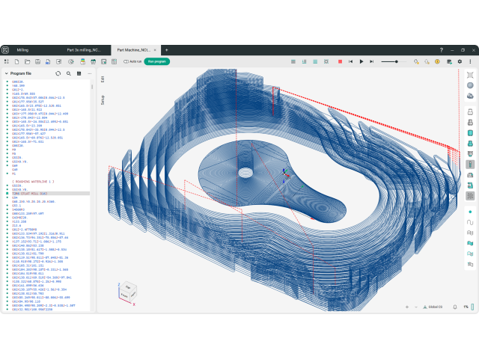Screen dimensions: 479x359
Task: Collapse the Program file panel
Action: pos(4,74)
